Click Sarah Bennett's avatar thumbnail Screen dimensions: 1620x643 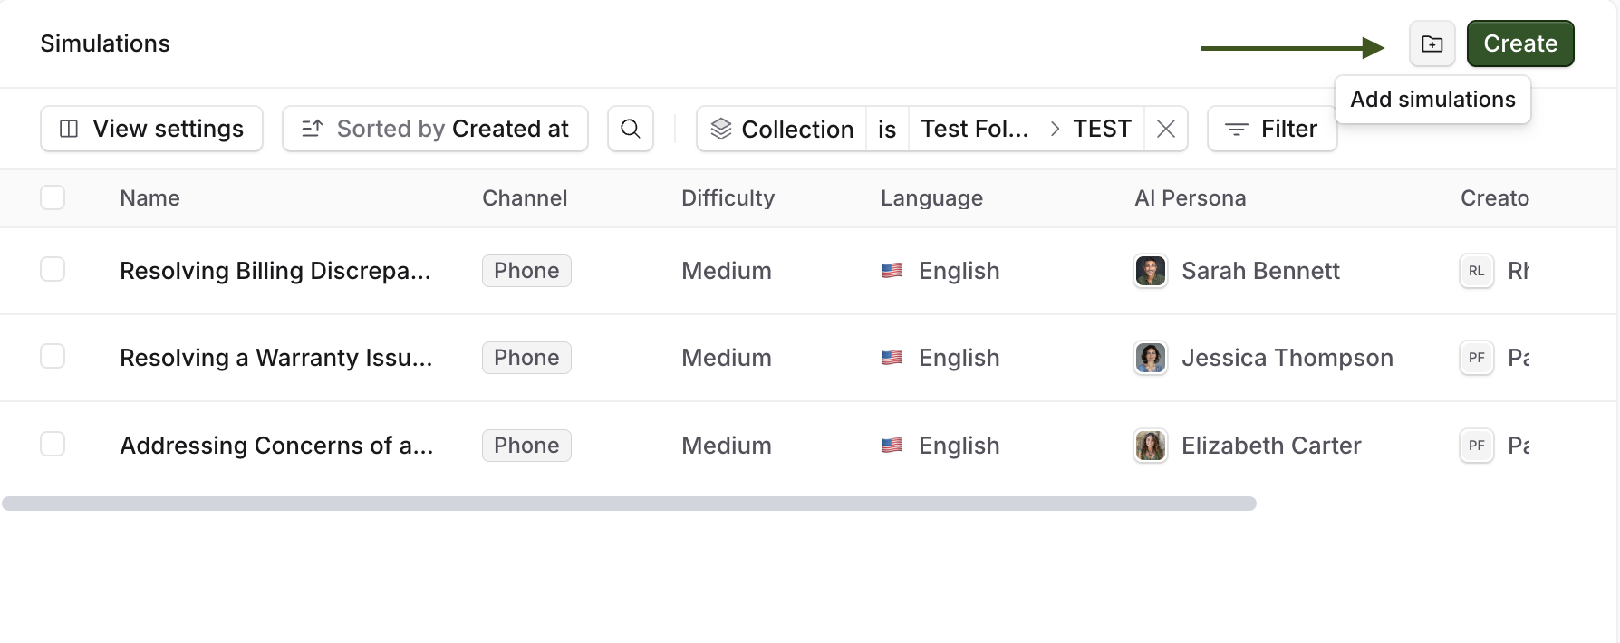coord(1151,271)
